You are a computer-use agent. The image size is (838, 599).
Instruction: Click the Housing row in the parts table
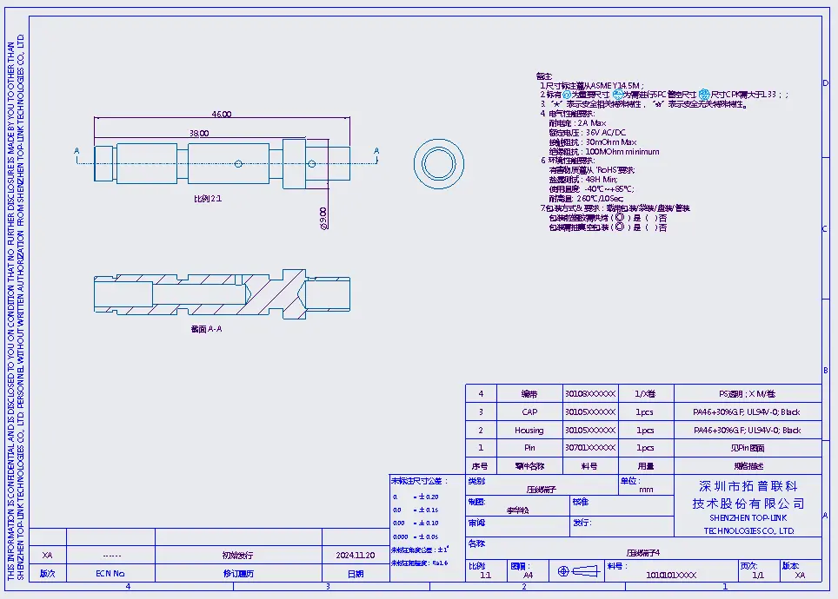[529, 431]
